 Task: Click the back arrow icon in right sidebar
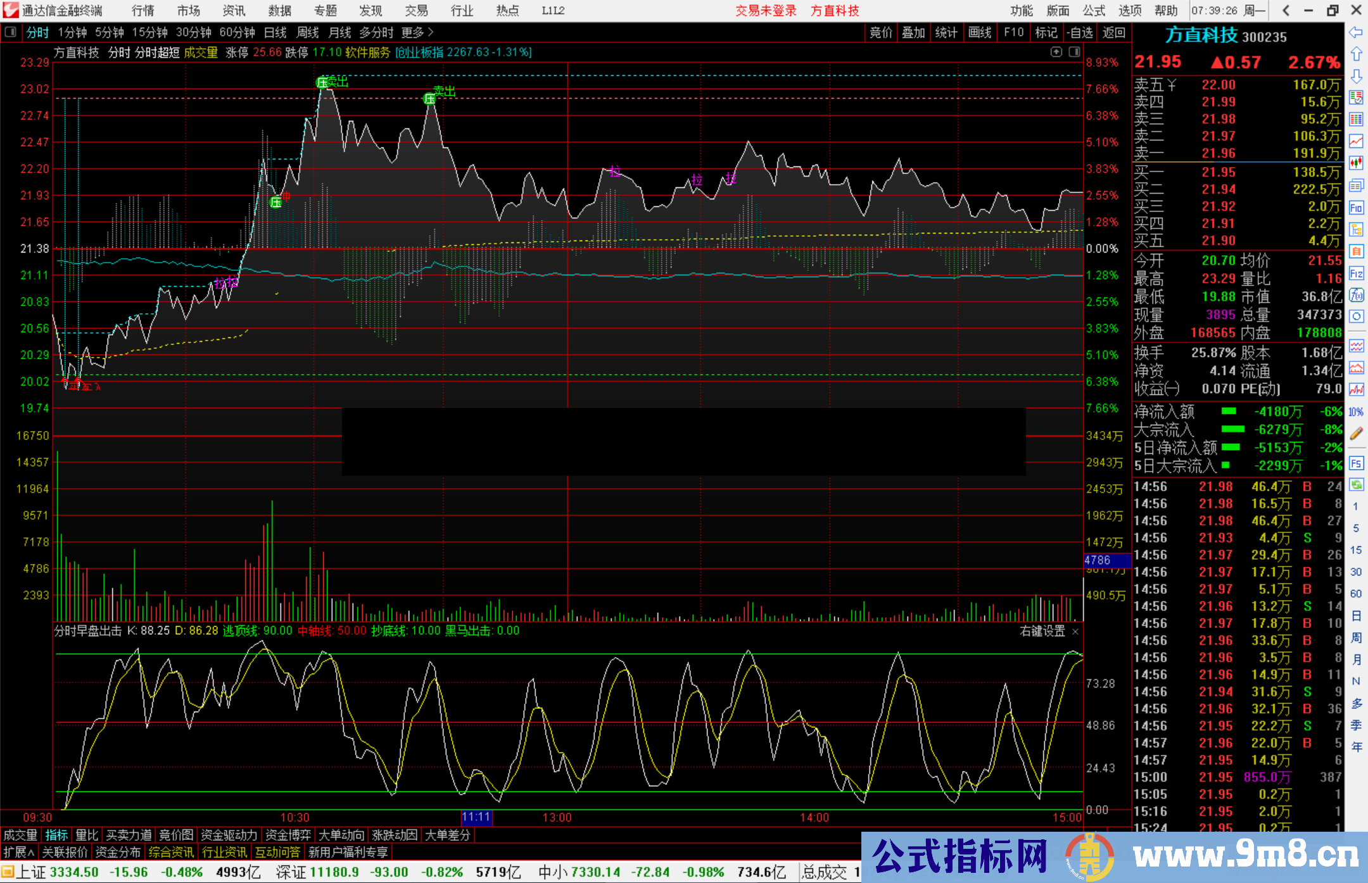(x=1356, y=32)
